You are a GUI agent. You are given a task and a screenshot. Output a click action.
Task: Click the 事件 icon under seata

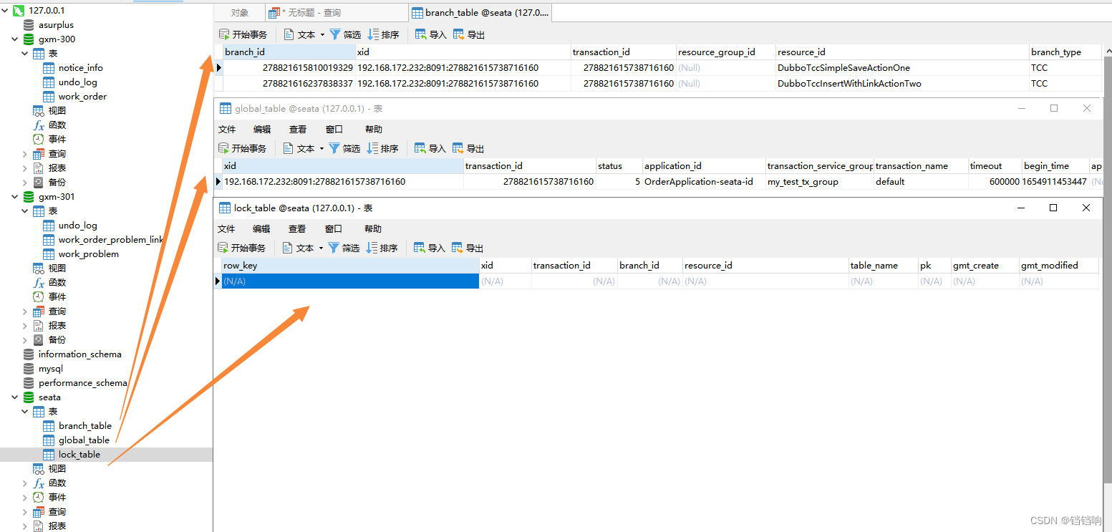39,498
